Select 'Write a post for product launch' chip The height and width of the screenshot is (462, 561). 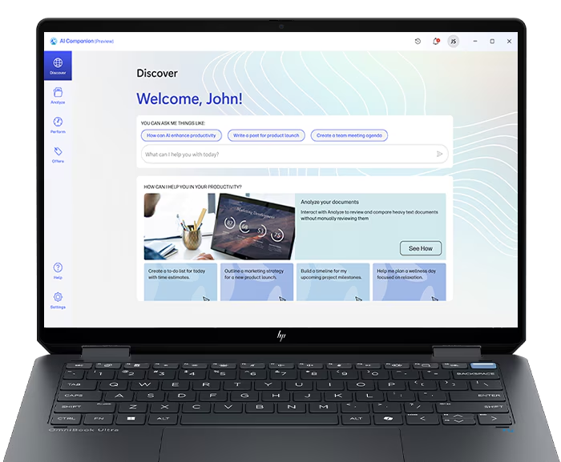coord(267,135)
